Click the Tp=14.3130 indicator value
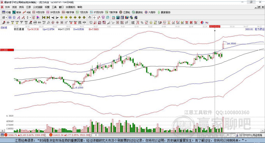 (33, 29)
